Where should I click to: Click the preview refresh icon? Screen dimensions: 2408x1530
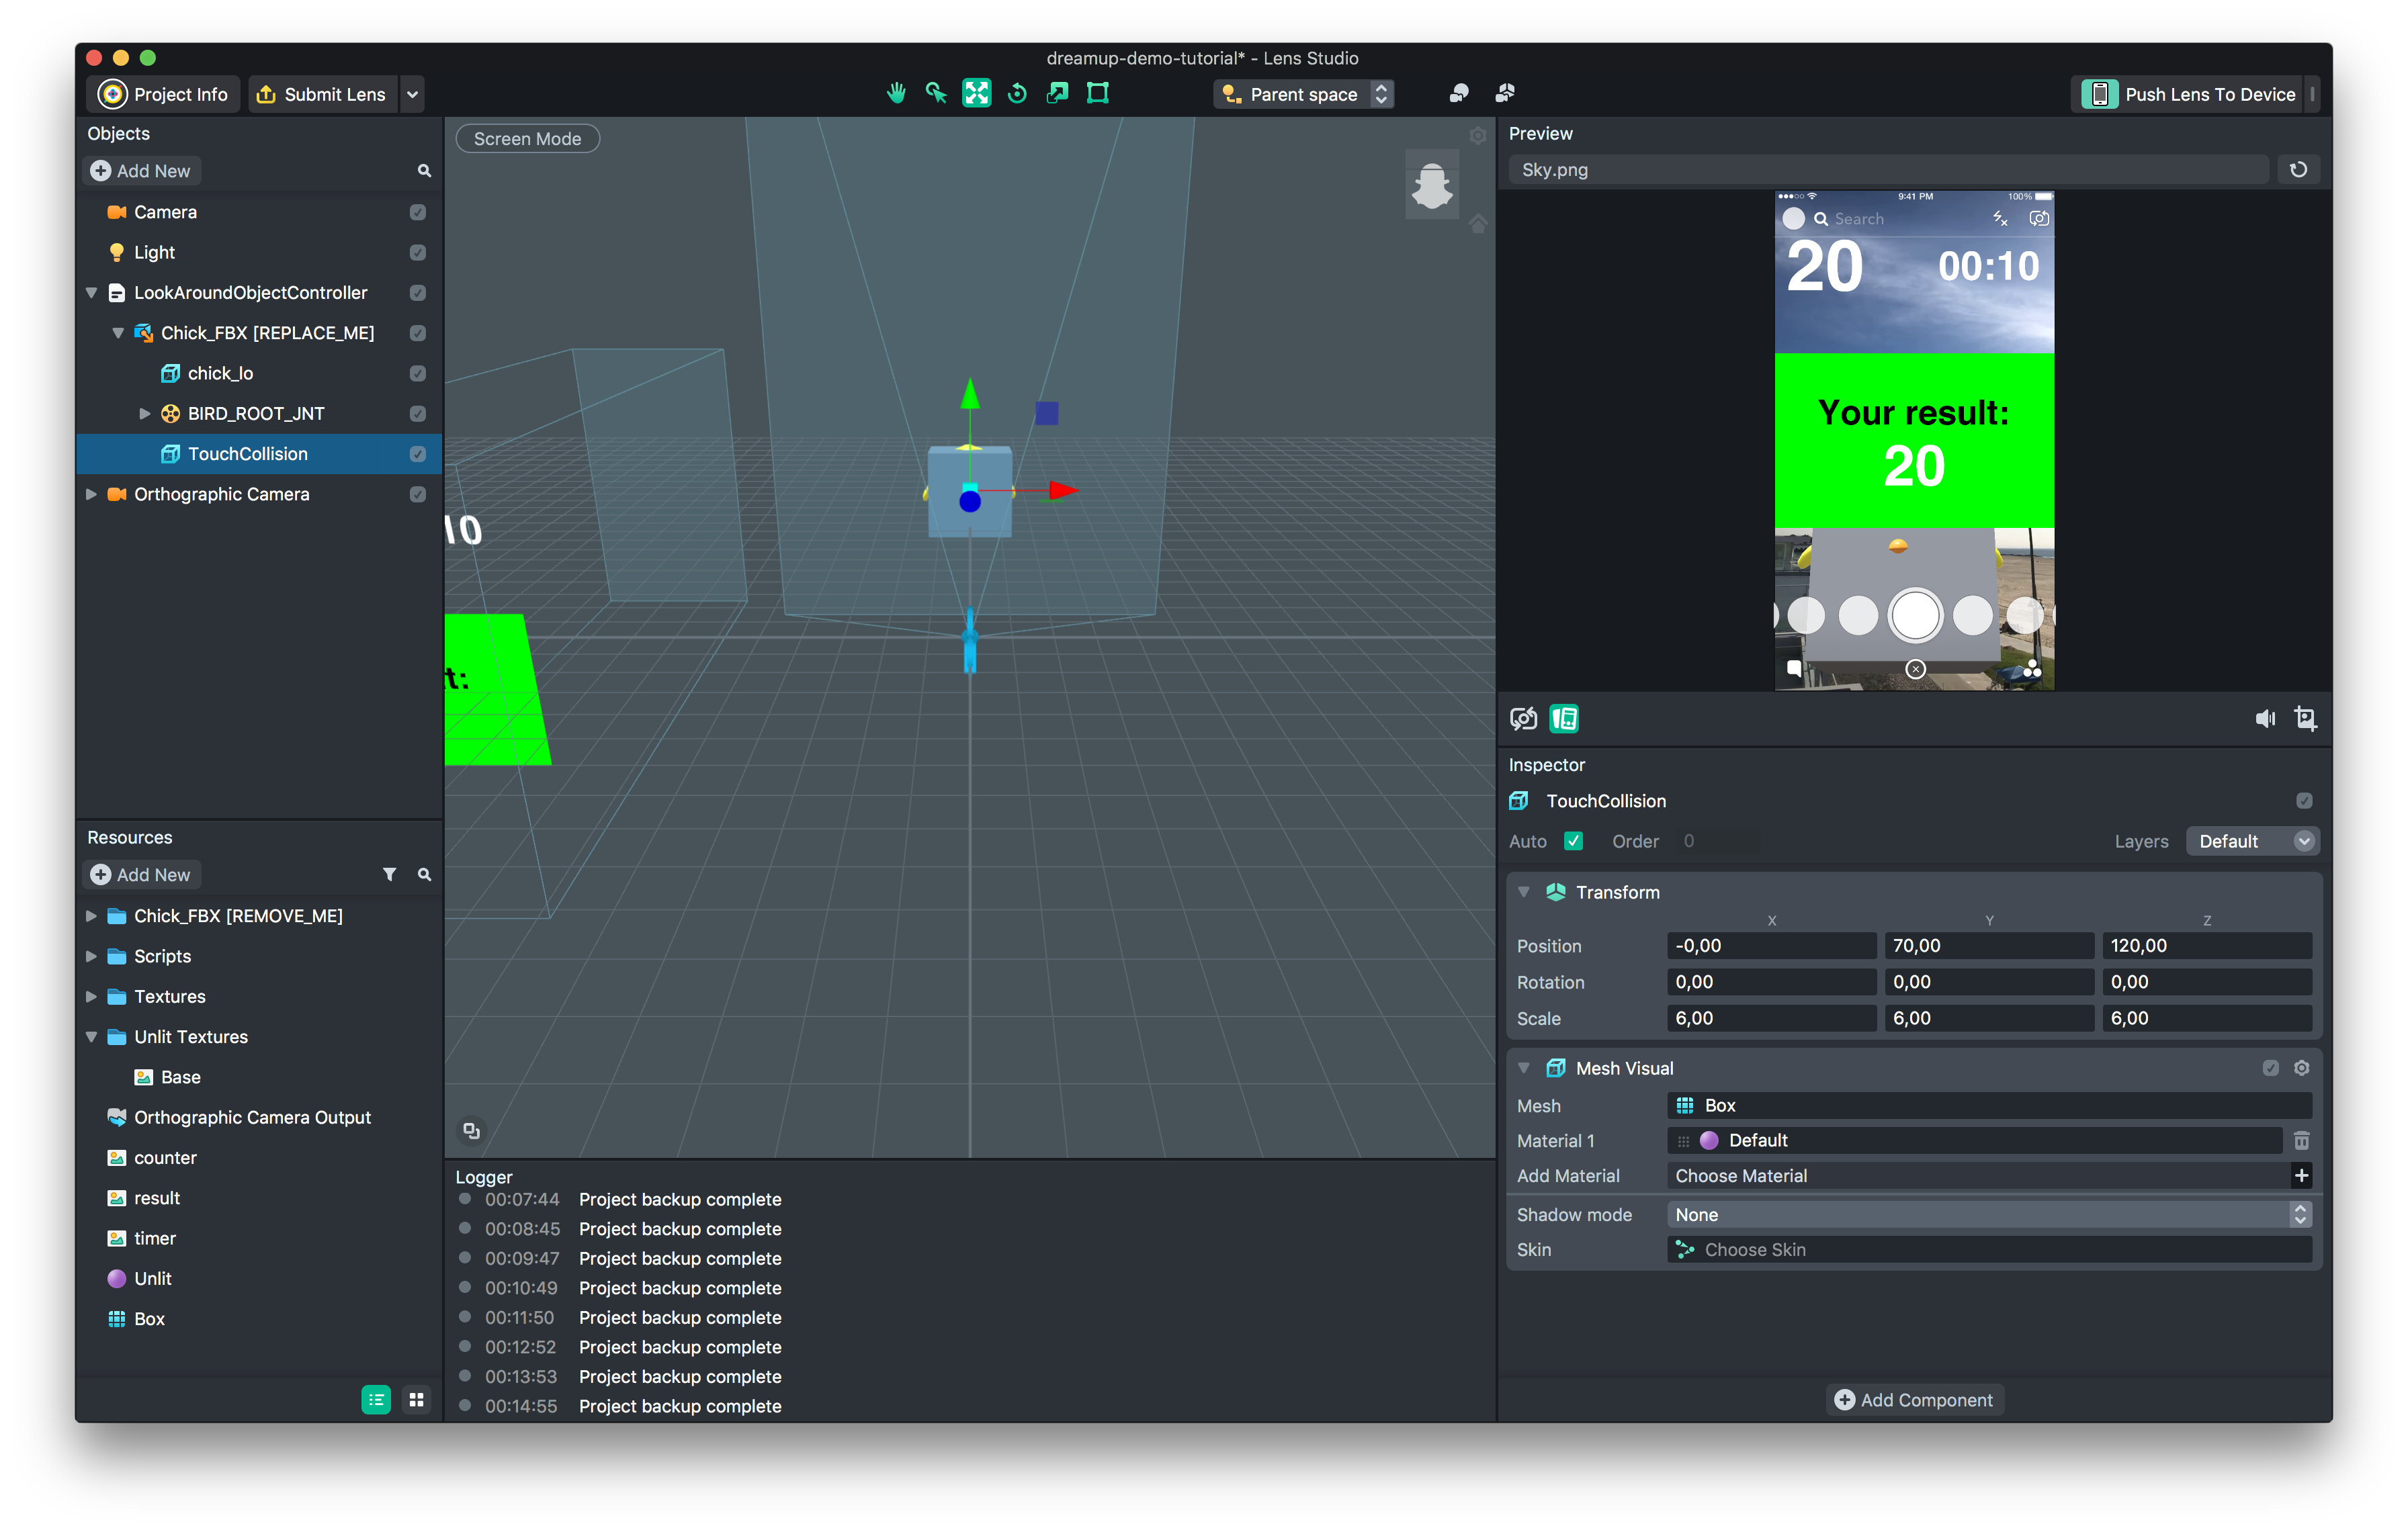coord(2298,170)
